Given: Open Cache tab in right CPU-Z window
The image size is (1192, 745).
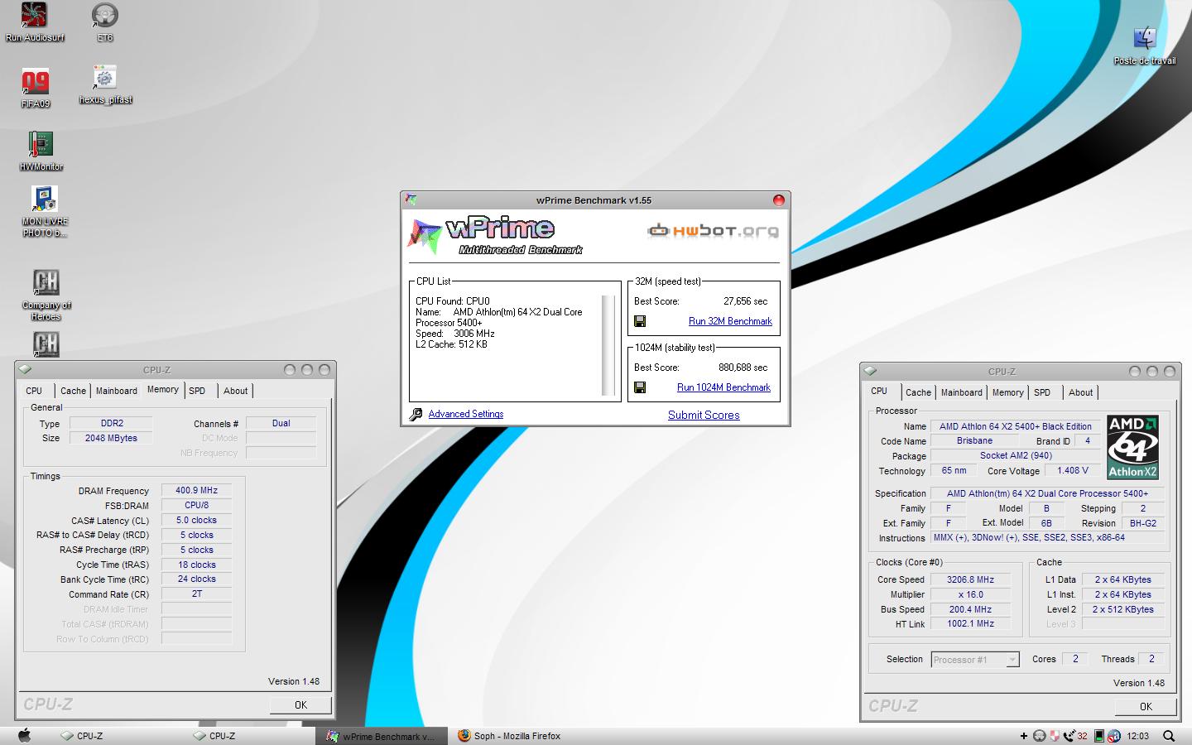Looking at the screenshot, I should [x=918, y=392].
